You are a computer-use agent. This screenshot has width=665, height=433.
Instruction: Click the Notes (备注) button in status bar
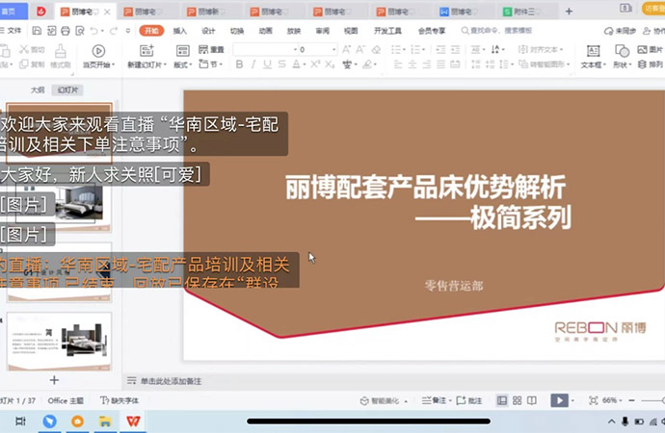[437, 400]
